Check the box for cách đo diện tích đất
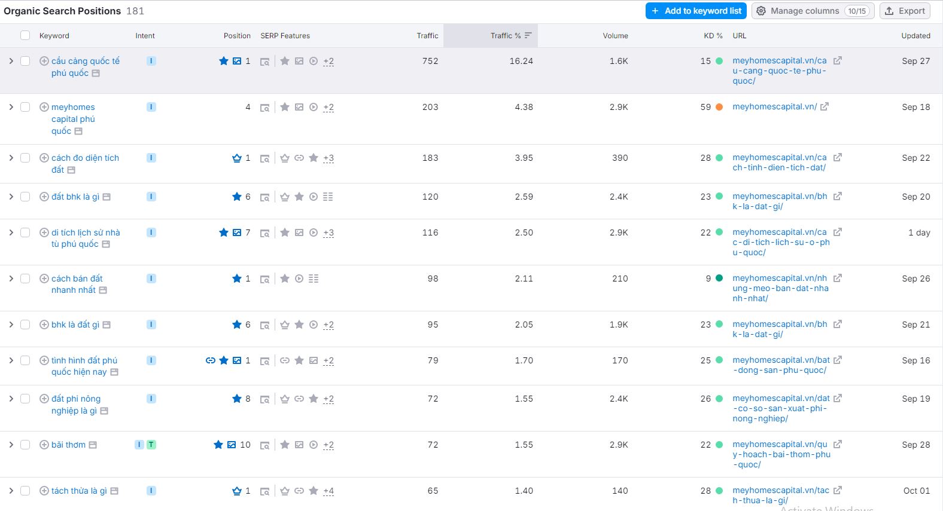Screen dimensions: 943x511 pos(25,158)
